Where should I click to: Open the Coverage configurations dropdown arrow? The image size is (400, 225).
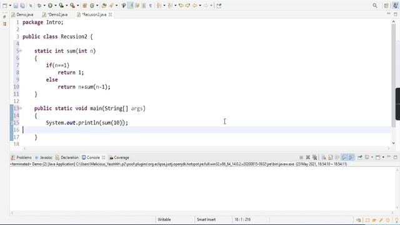click(67, 6)
